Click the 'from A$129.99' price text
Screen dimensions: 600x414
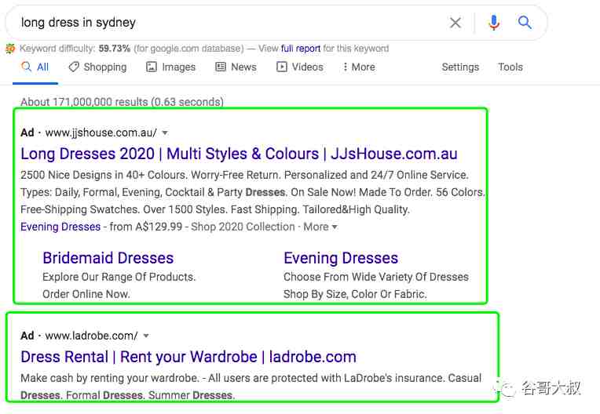click(146, 227)
